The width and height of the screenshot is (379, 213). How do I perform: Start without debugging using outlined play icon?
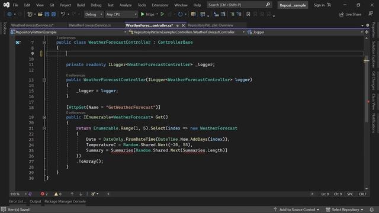pos(162,14)
